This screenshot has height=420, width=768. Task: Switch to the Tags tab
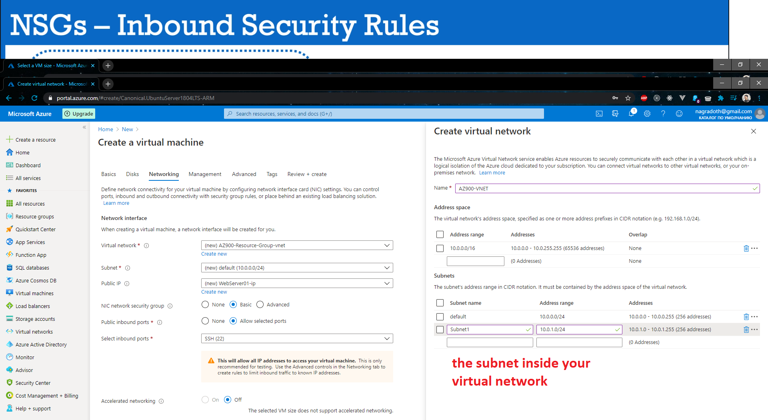pyautogui.click(x=272, y=174)
